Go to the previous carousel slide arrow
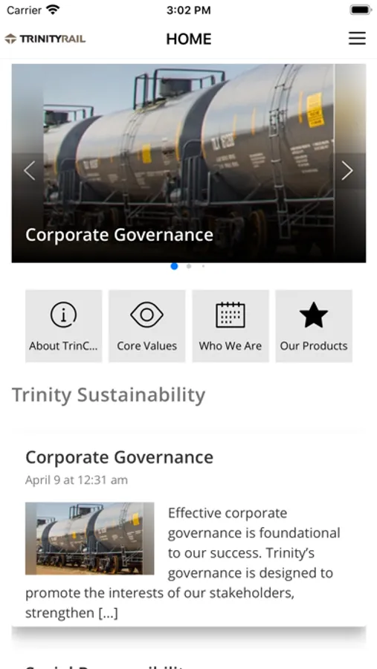Image resolution: width=377 pixels, height=669 pixels. pos(30,171)
